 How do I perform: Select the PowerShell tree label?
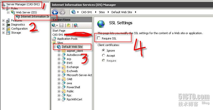tap(73, 87)
